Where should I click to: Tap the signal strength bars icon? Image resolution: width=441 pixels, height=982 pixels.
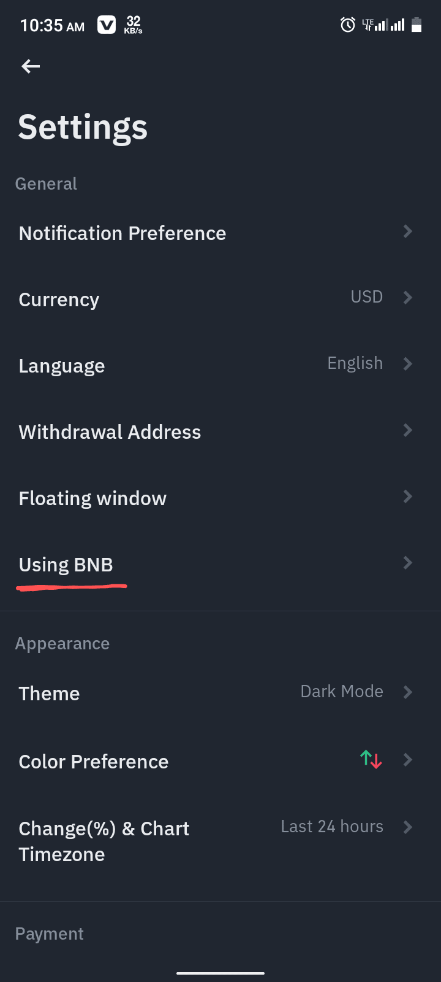(x=390, y=25)
